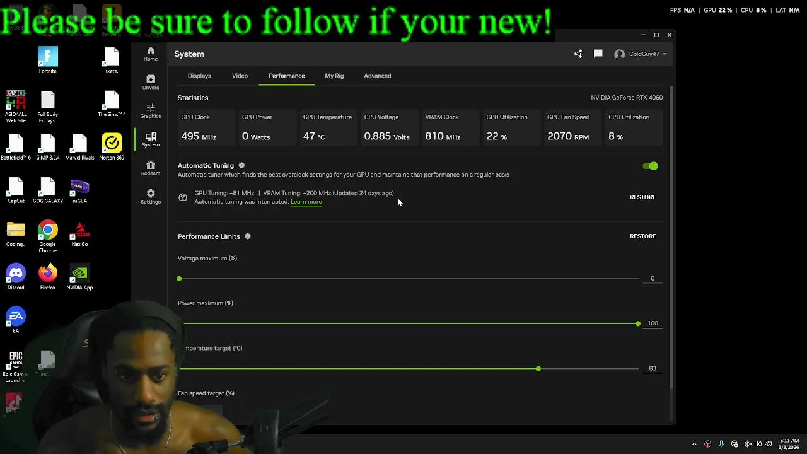The height and width of the screenshot is (454, 807).
Task: Click the GPU Clock value "495 MHz"
Action: 199,136
